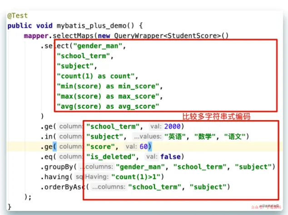
Task: Click the value 2000 in first .ge call
Action: (x=172, y=127)
